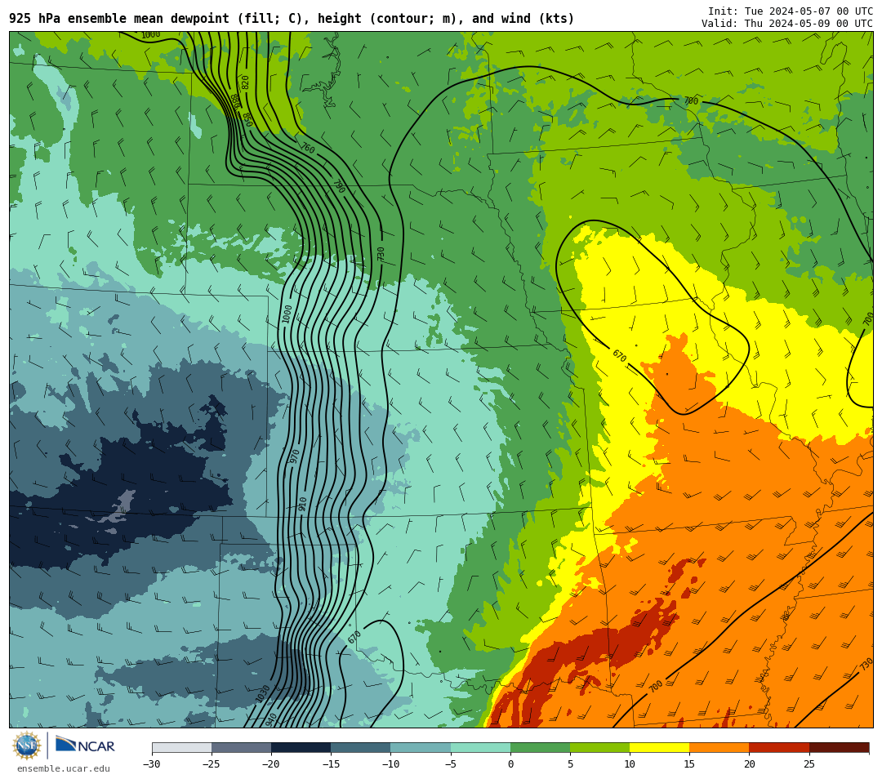Image resolution: width=882 pixels, height=779 pixels.
Task: Pick the teal -10 to -5 colorbar segment
Action: (421, 748)
